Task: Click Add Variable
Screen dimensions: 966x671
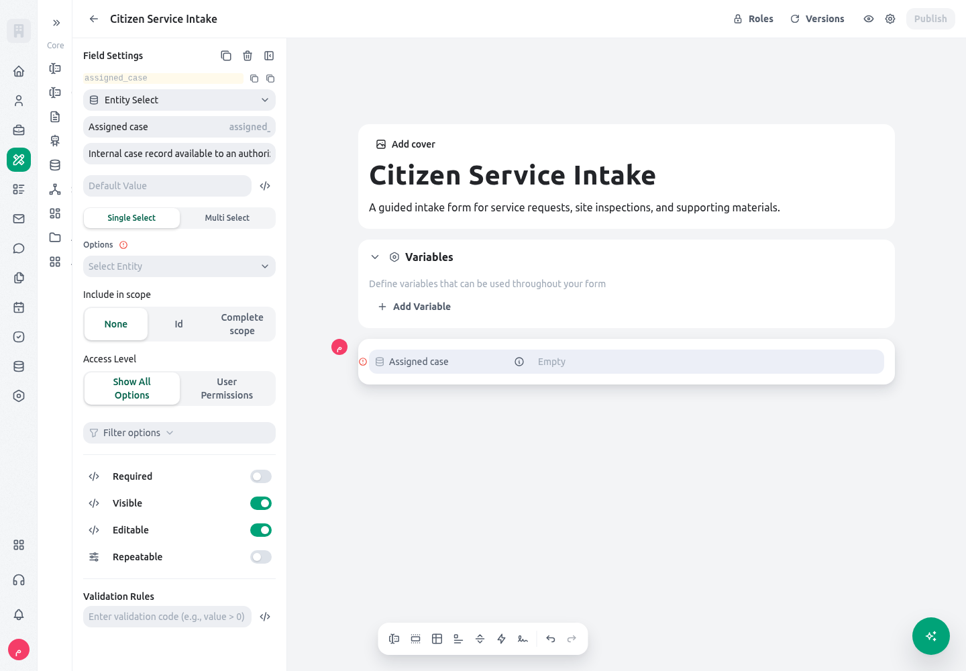Action: tap(415, 307)
